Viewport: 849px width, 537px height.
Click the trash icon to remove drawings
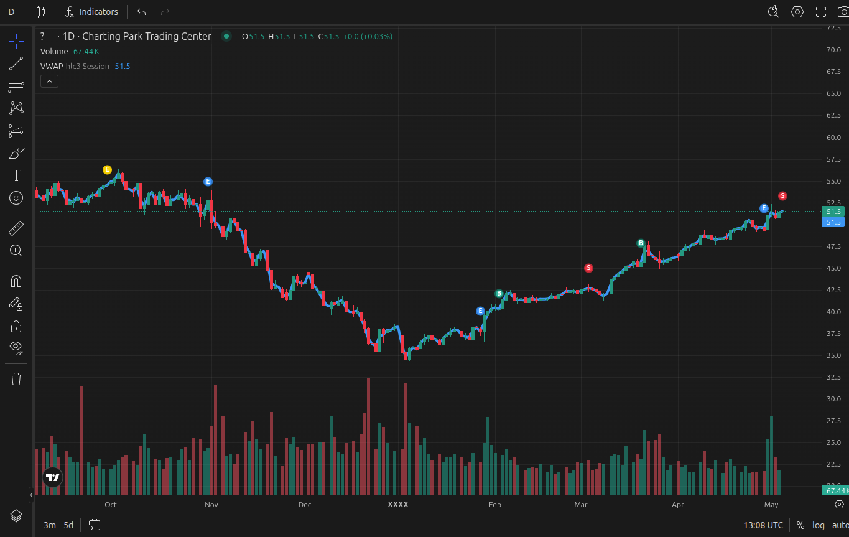click(16, 379)
